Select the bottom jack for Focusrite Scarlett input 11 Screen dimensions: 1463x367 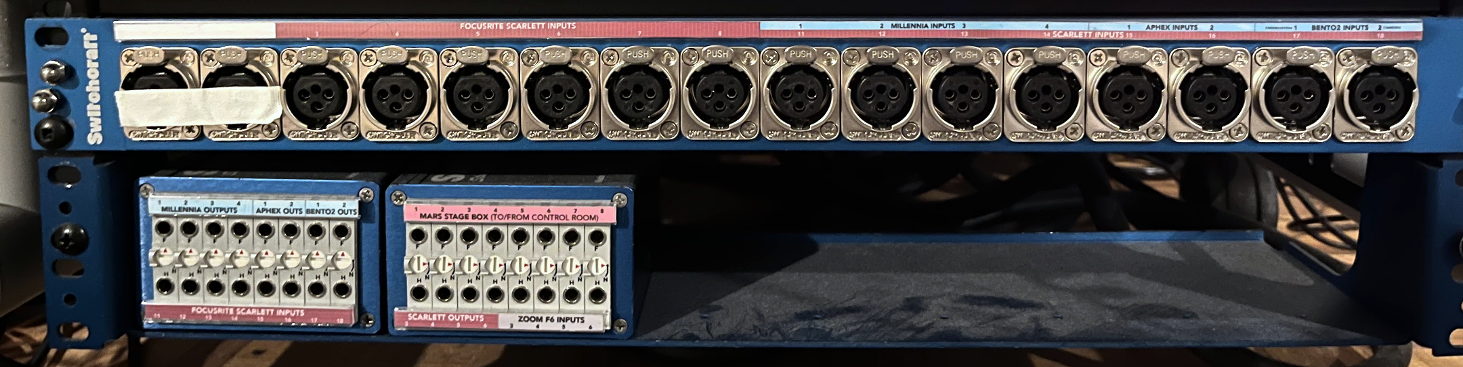click(165, 287)
